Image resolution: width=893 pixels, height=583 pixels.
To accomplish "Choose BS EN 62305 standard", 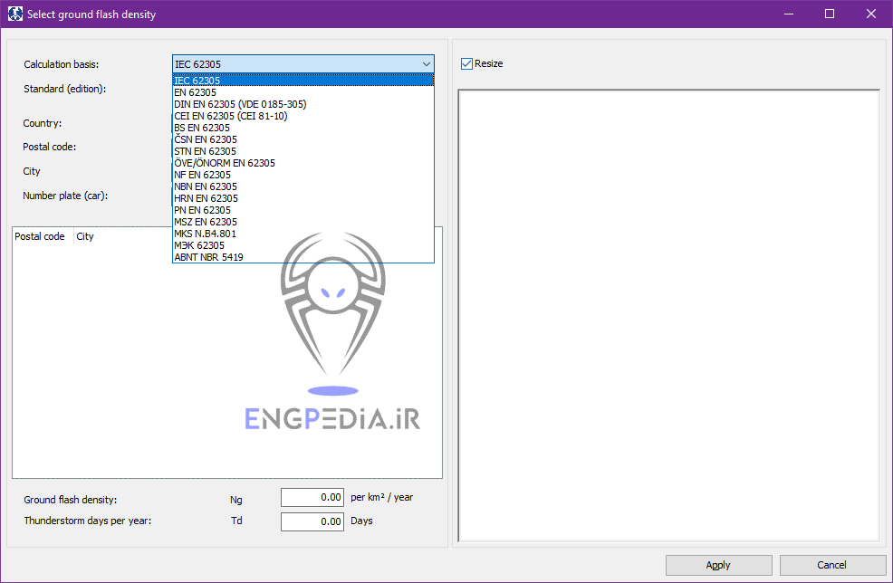I will coord(303,128).
